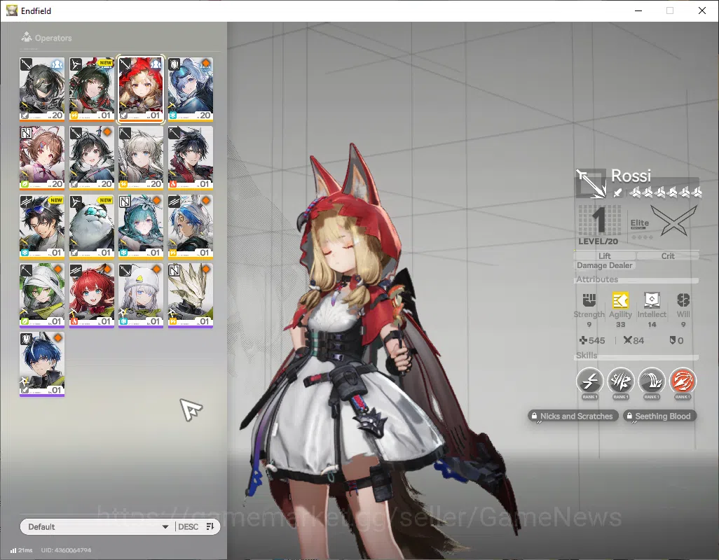Select the red-hooded Rossi operator card
Screen dimensions: 719x560
pos(141,90)
